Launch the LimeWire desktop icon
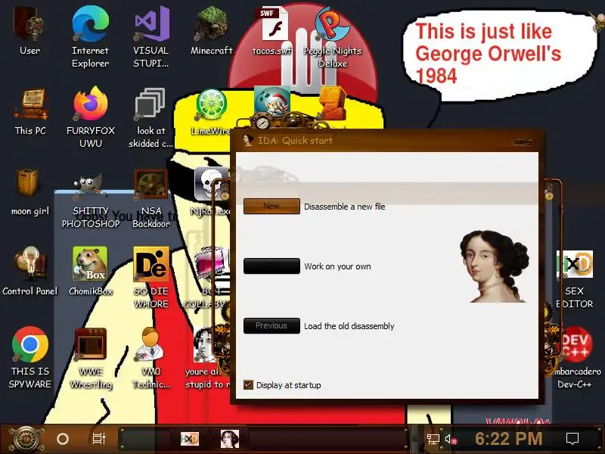The height and width of the screenshot is (454, 605). coord(211,112)
